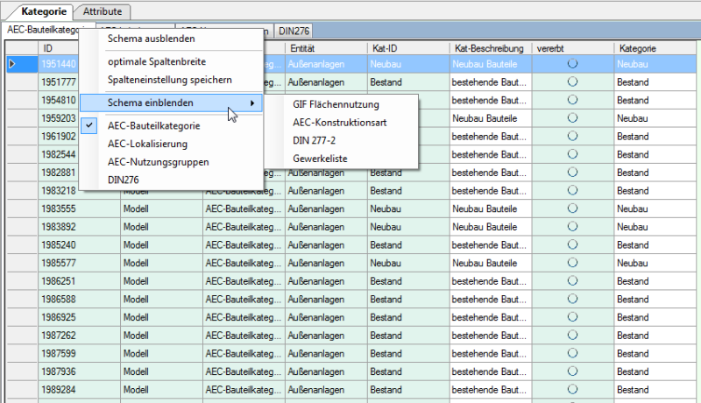Expand the Schema einblenden submenu arrow

click(x=252, y=103)
